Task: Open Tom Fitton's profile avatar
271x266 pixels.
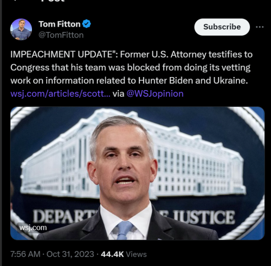Action: click(21, 29)
